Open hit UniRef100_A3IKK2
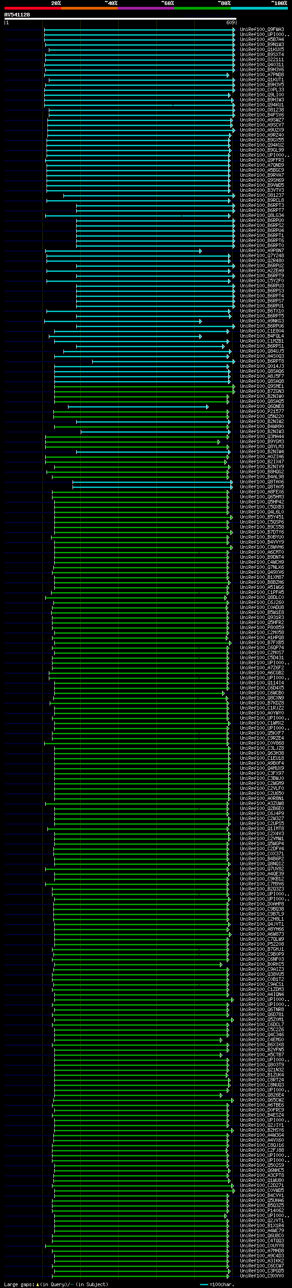This screenshot has width=292, height=1288. [x=262, y=1261]
